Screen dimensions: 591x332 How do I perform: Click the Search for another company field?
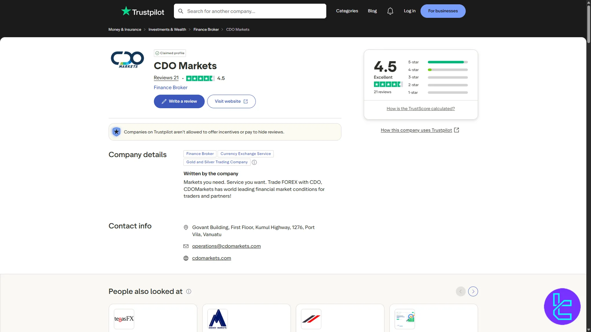(250, 11)
